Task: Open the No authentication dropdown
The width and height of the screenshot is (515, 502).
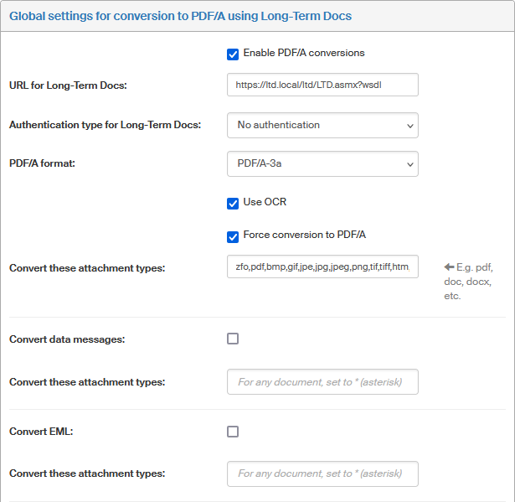Action: tap(322, 125)
